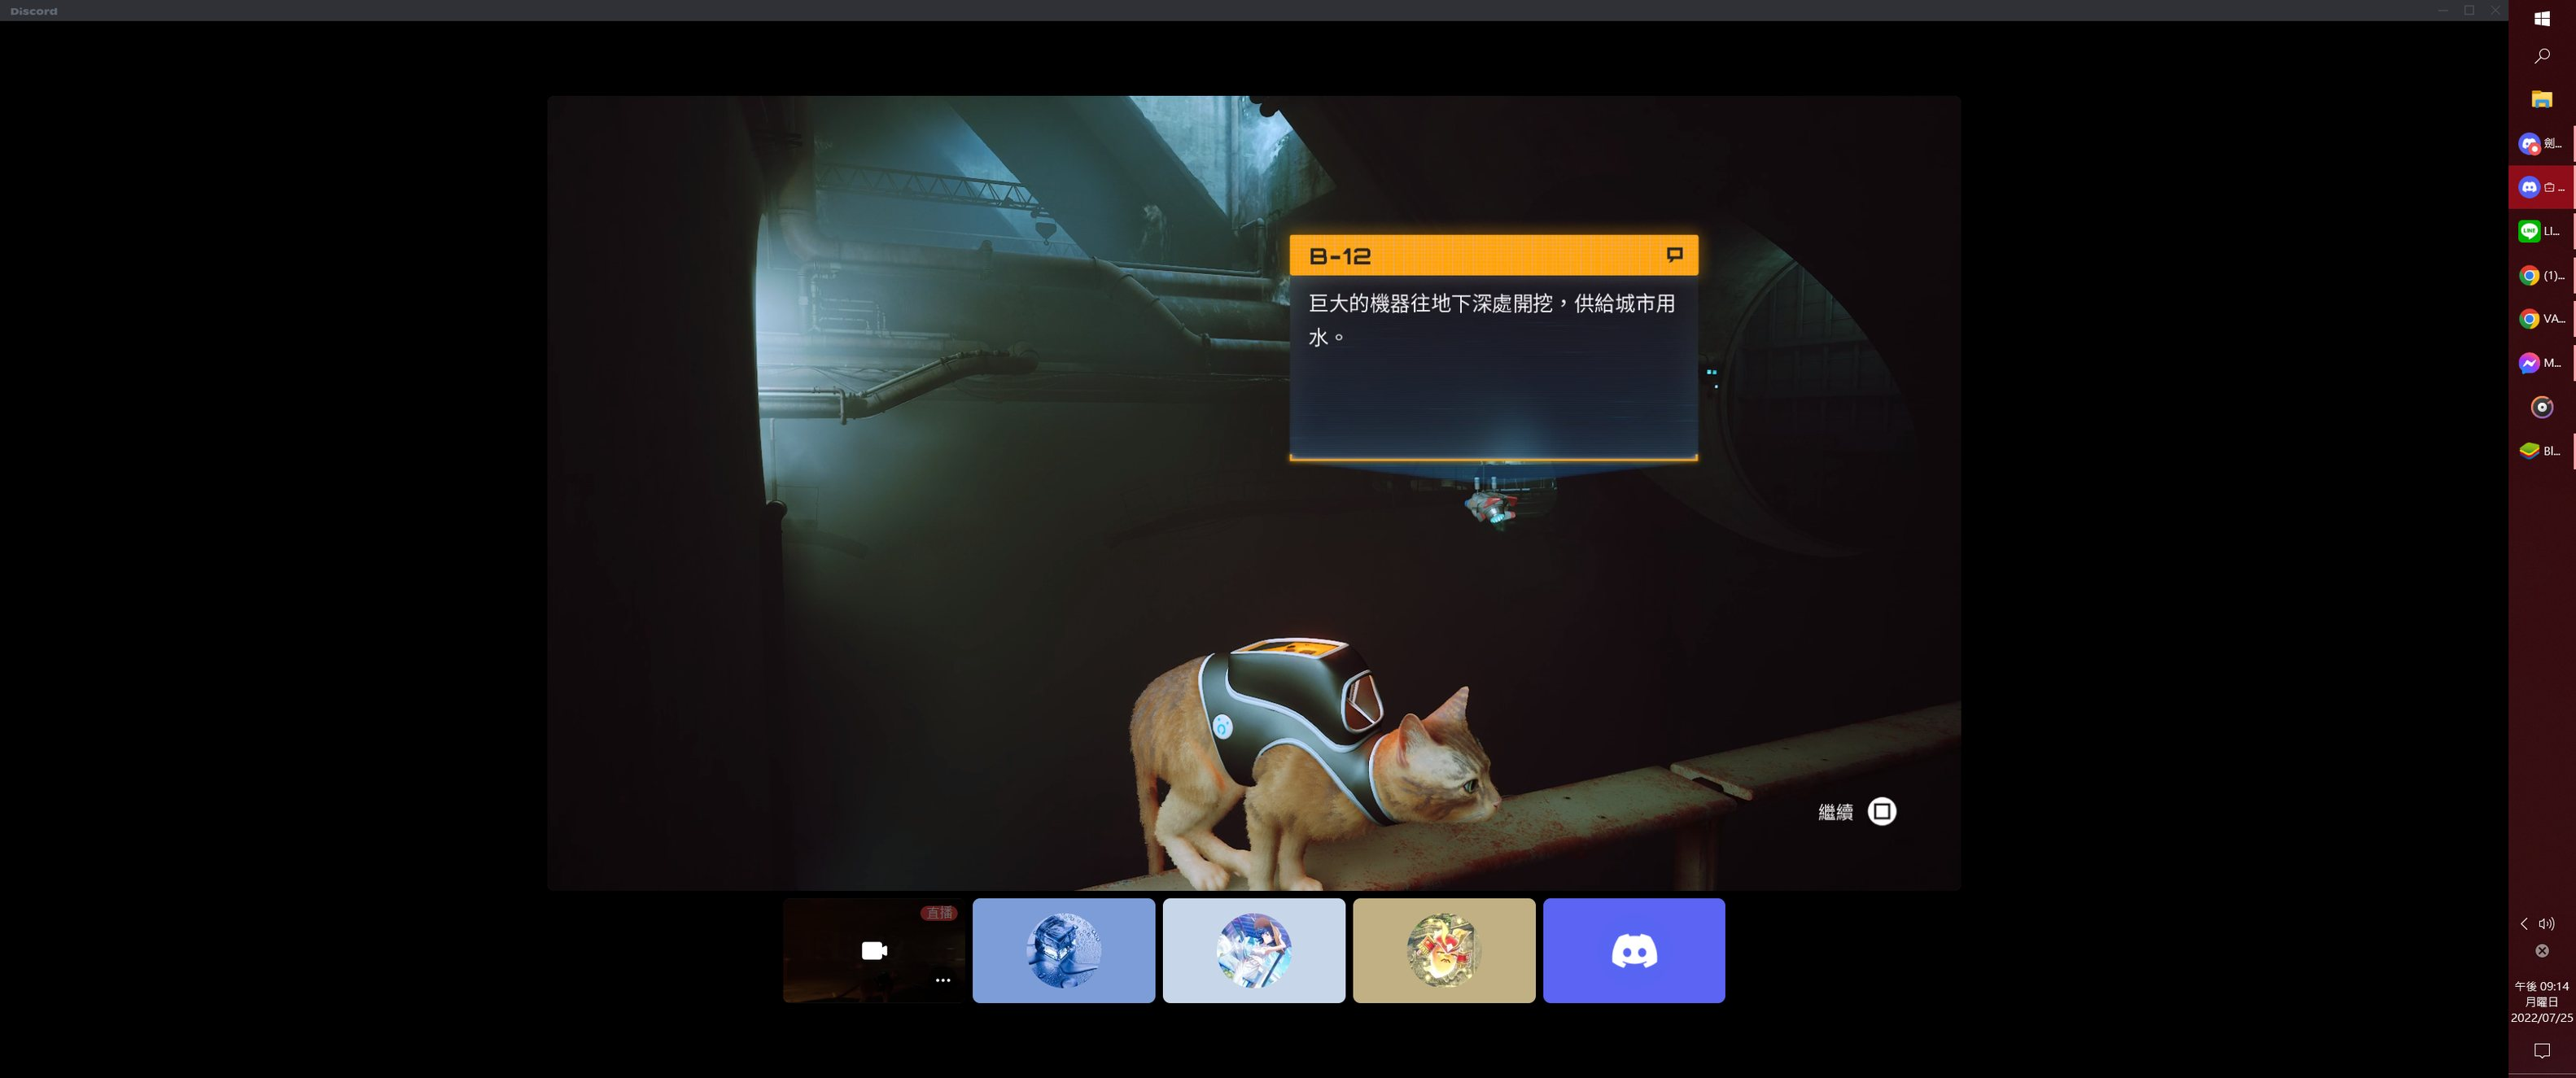
Task: Select the blue cube avatar participant tile
Action: [x=1064, y=950]
